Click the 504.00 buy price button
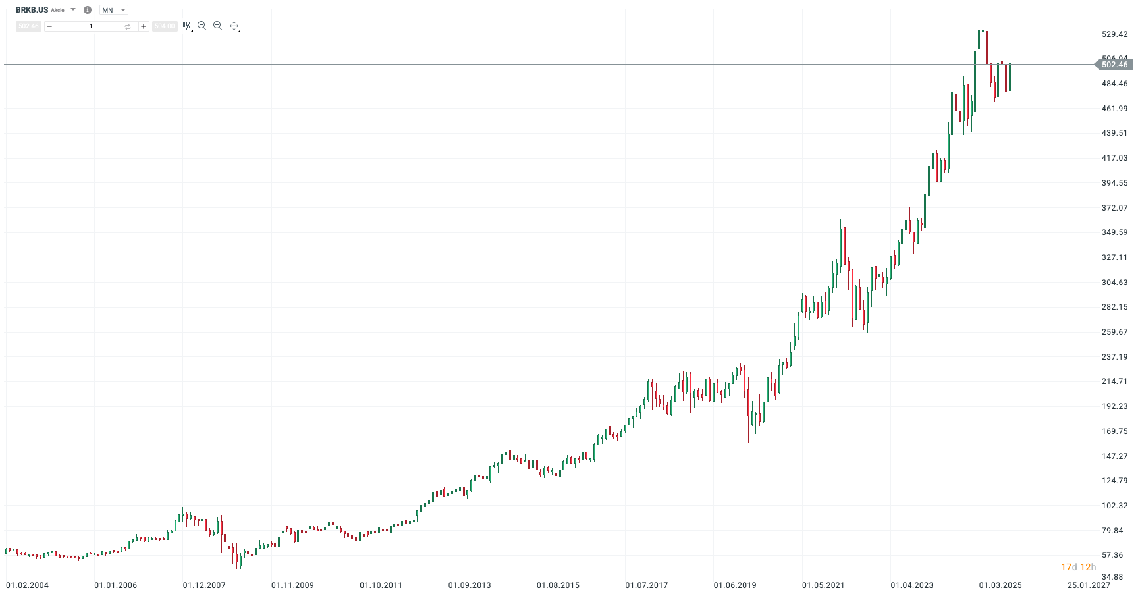The width and height of the screenshot is (1138, 594). pos(165,26)
